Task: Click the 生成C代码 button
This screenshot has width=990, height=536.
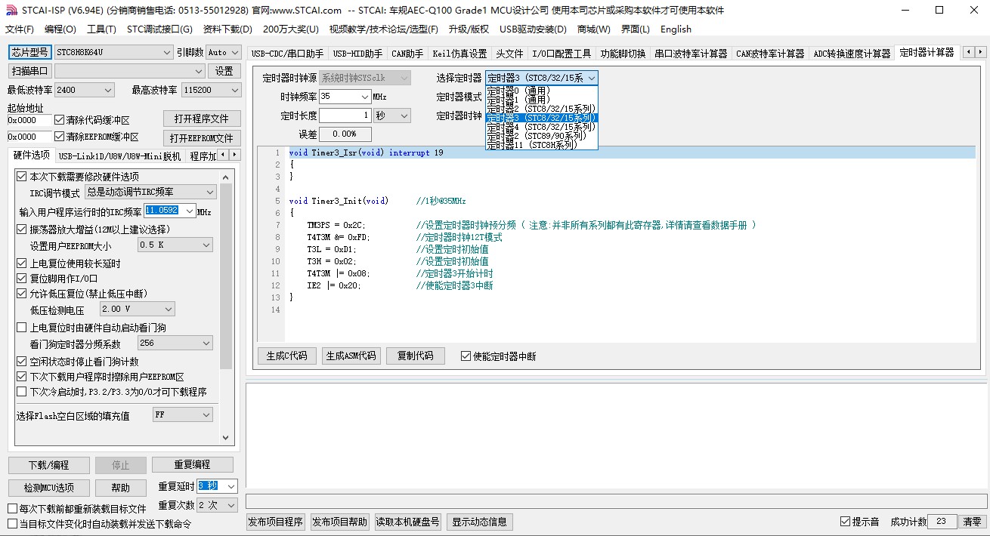Action: coord(287,356)
